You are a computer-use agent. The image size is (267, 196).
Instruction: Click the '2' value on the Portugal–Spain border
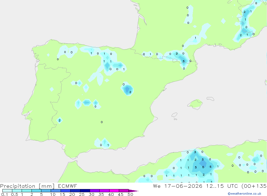pos(60,120)
